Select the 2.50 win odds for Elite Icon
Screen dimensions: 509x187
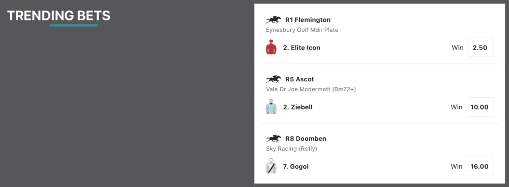coord(480,48)
